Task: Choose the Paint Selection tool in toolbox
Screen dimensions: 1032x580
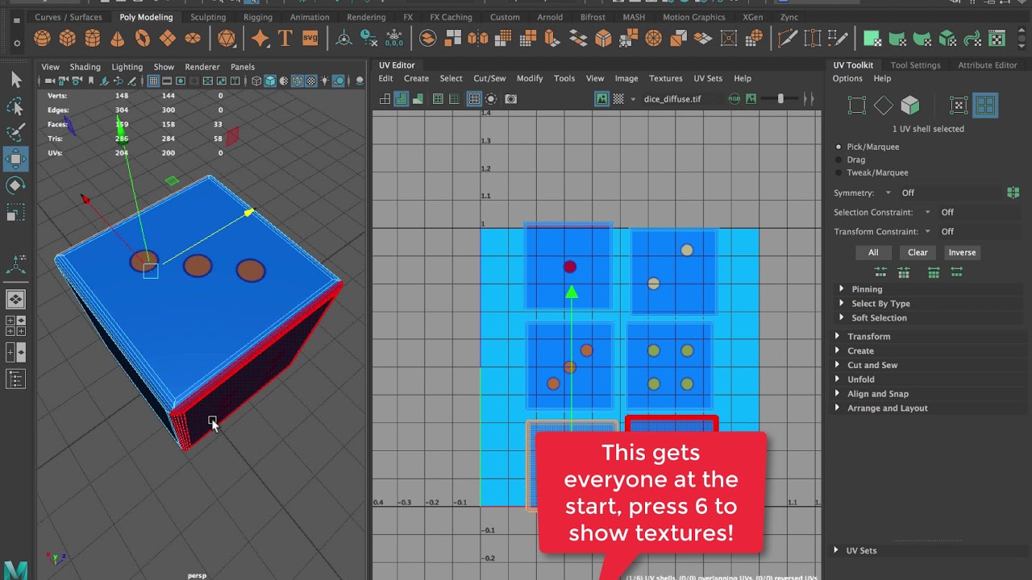Action: click(15, 132)
